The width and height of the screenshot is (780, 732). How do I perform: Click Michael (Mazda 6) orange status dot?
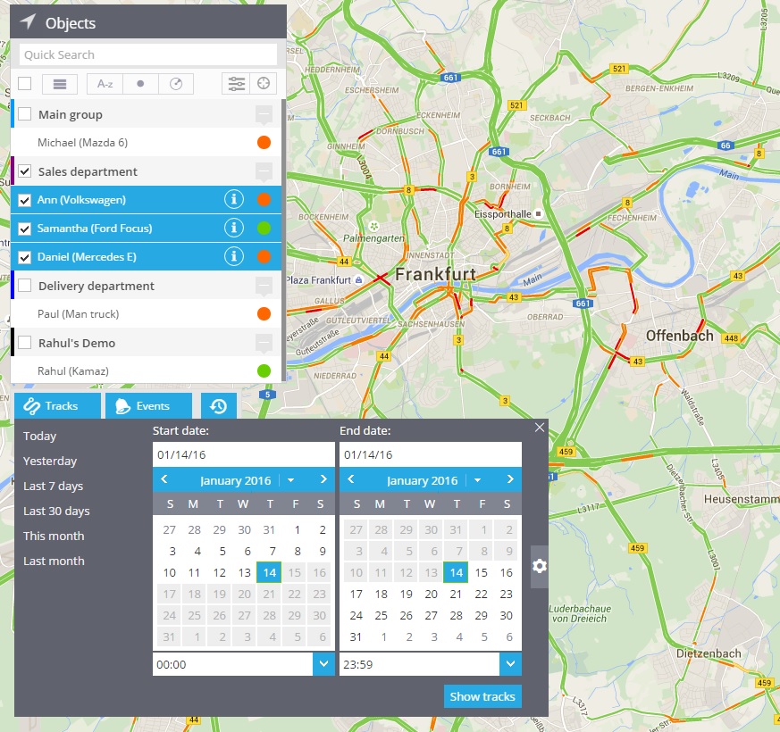264,143
